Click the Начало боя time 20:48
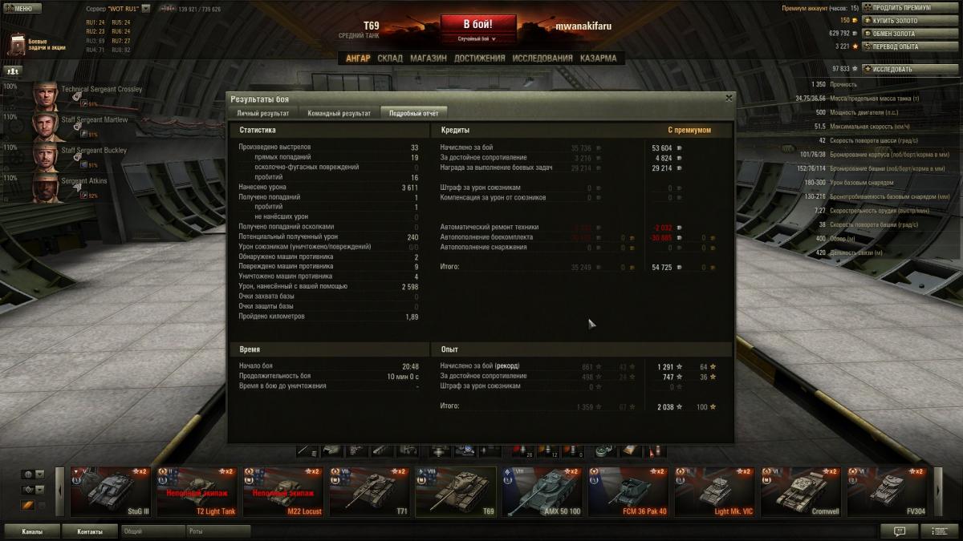963x541 pixels. coord(410,366)
